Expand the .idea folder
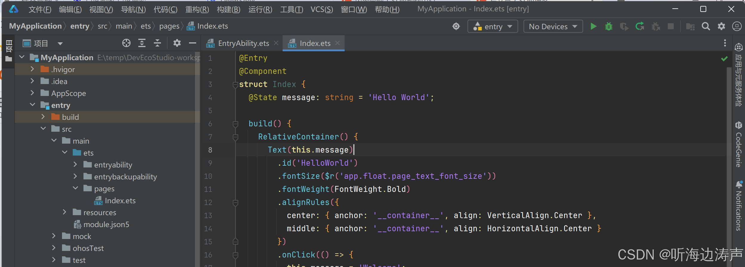Image resolution: width=745 pixels, height=267 pixels. (32, 81)
